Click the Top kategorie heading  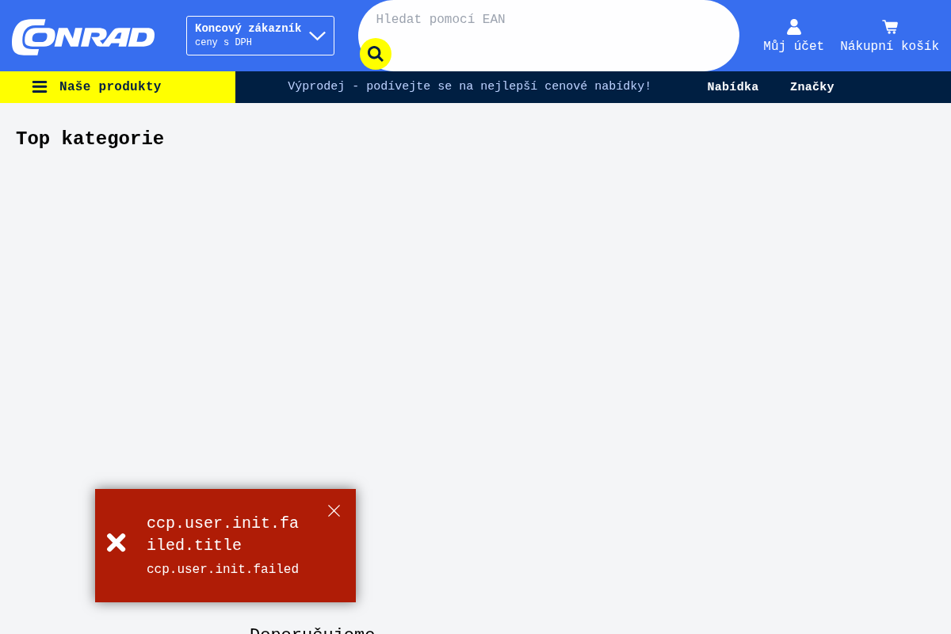pyautogui.click(x=90, y=139)
